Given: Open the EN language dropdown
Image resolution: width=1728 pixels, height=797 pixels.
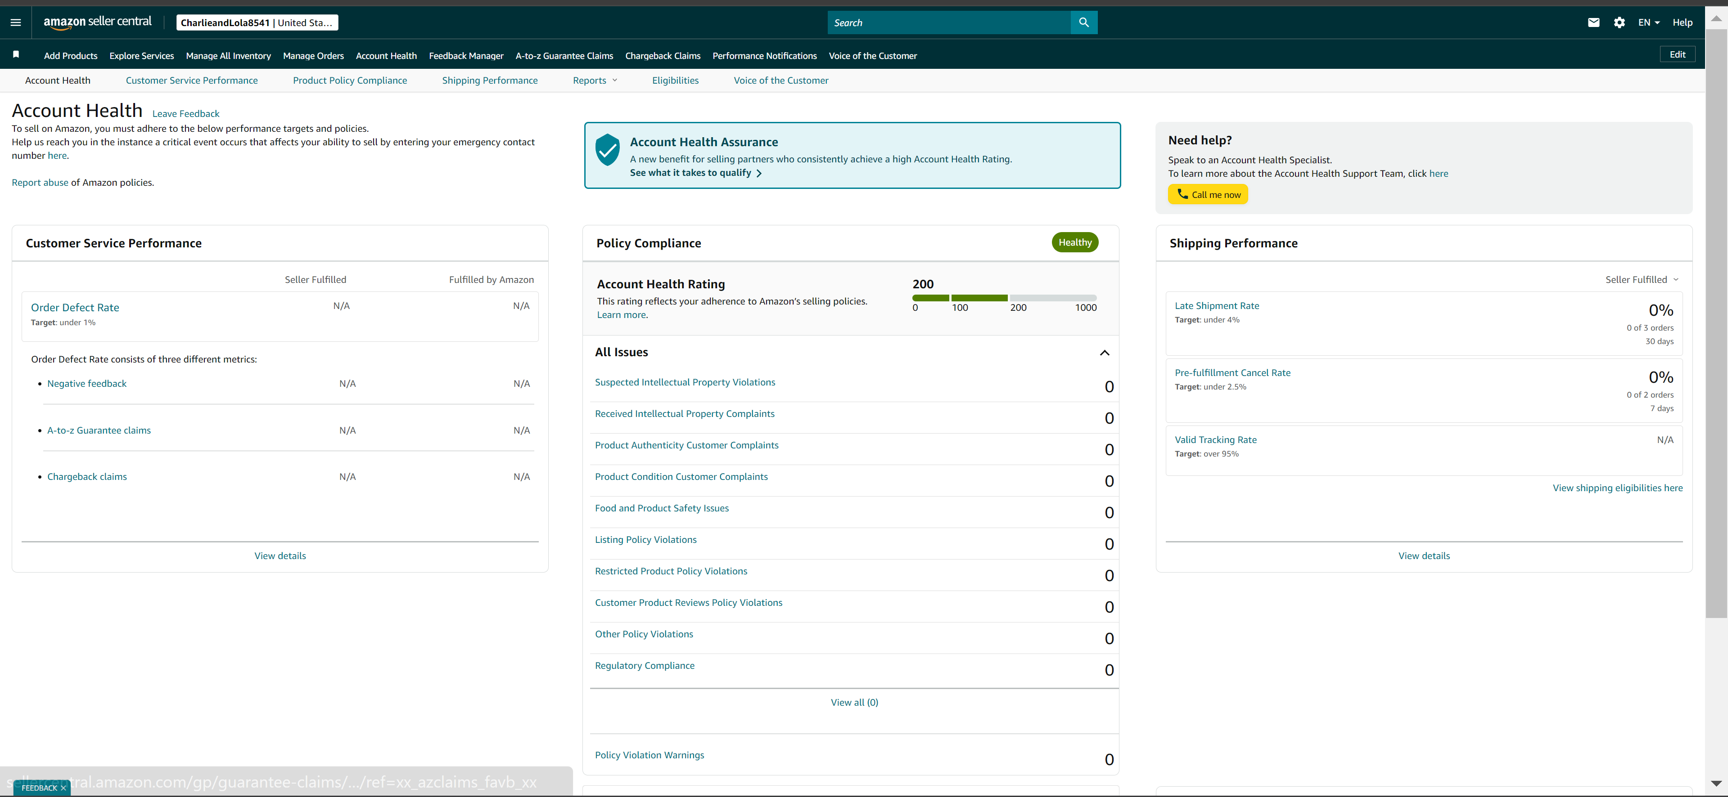Looking at the screenshot, I should [1648, 23].
